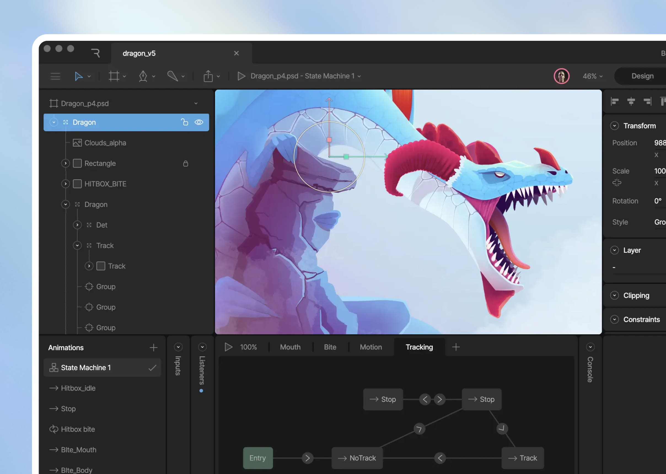Viewport: 666px width, 474px height.
Task: Click the Design mode button
Action: coord(642,76)
